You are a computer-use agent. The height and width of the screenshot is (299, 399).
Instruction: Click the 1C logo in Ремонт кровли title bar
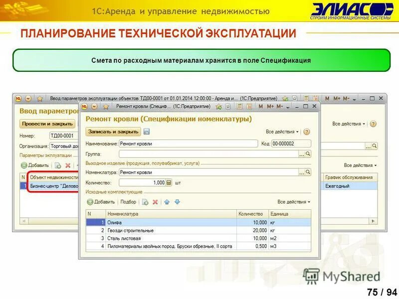click(85, 107)
